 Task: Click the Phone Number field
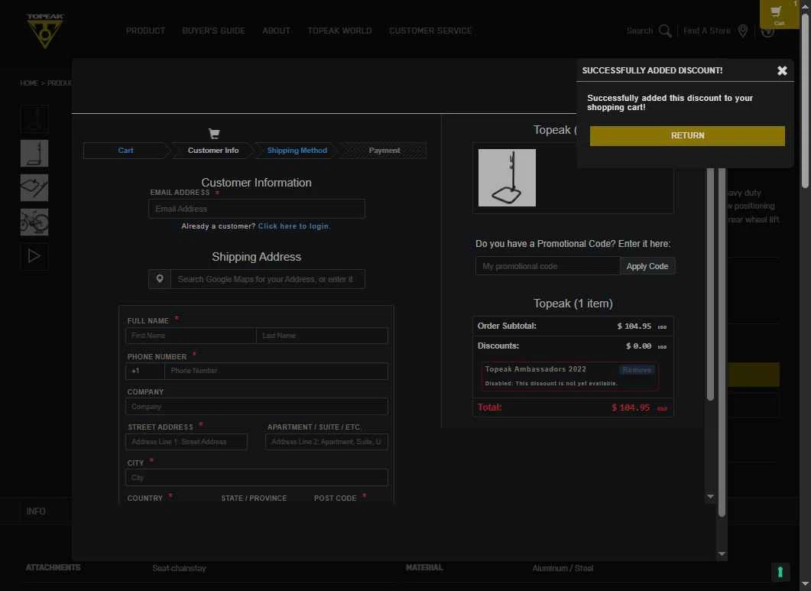point(276,371)
